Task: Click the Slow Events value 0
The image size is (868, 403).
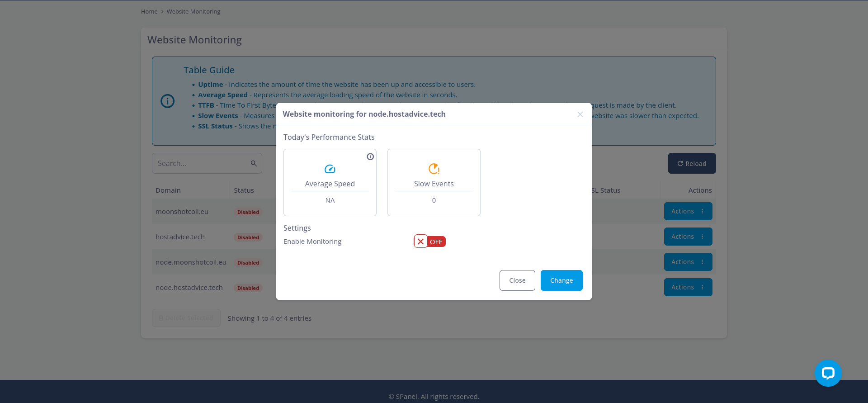Action: 434,200
